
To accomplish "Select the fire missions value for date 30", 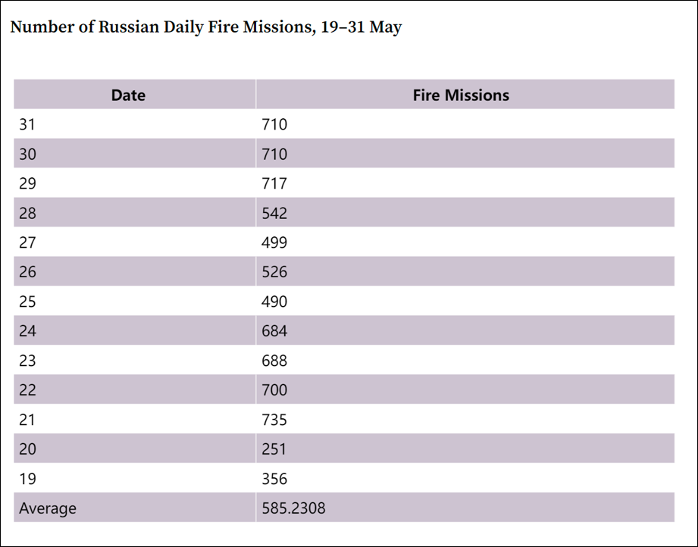I will coord(274,155).
